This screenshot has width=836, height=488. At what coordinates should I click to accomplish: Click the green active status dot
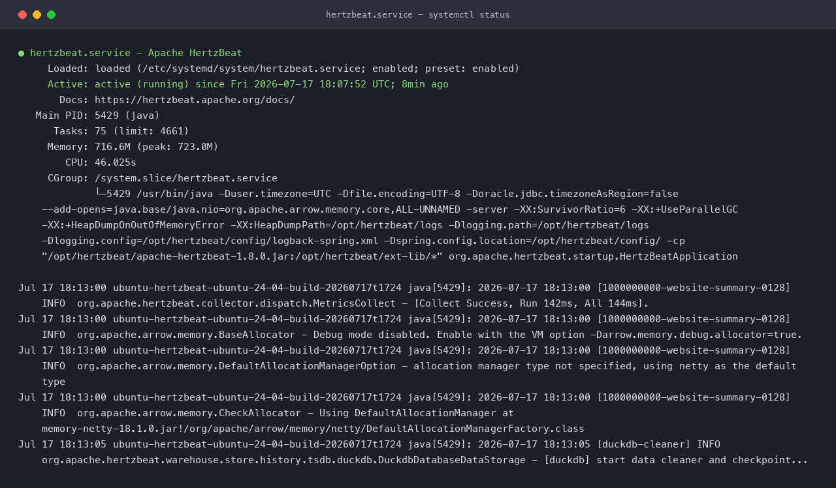(x=21, y=53)
